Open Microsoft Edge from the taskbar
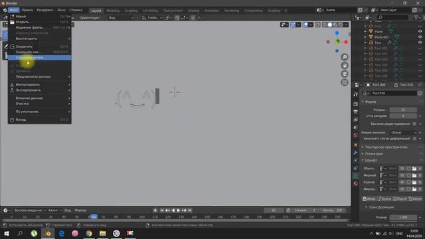Image resolution: width=425 pixels, height=239 pixels. pyautogui.click(x=62, y=233)
